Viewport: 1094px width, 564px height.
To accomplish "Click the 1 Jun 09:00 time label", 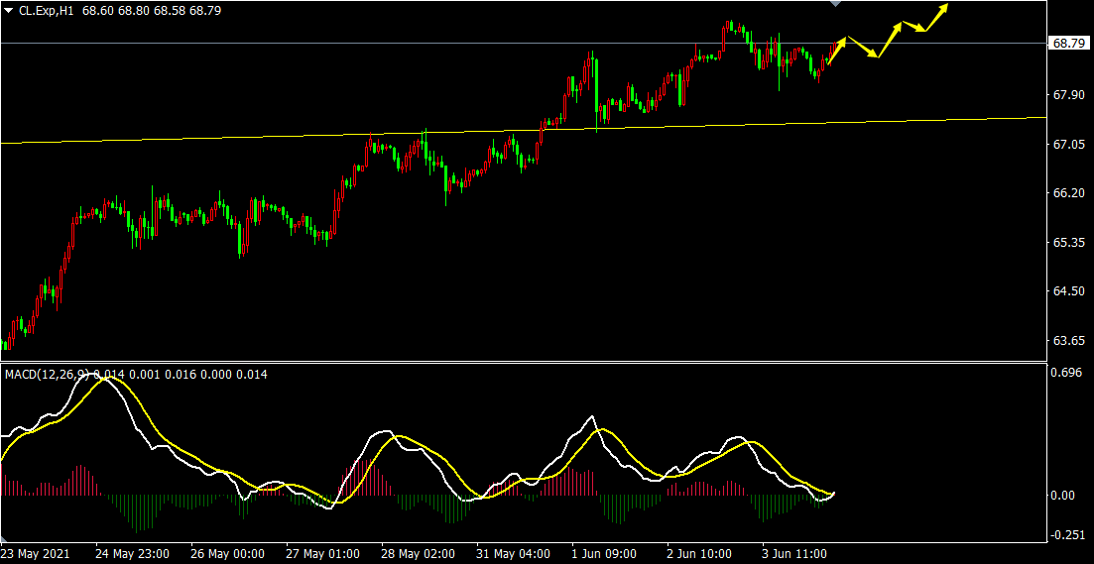I will [605, 553].
